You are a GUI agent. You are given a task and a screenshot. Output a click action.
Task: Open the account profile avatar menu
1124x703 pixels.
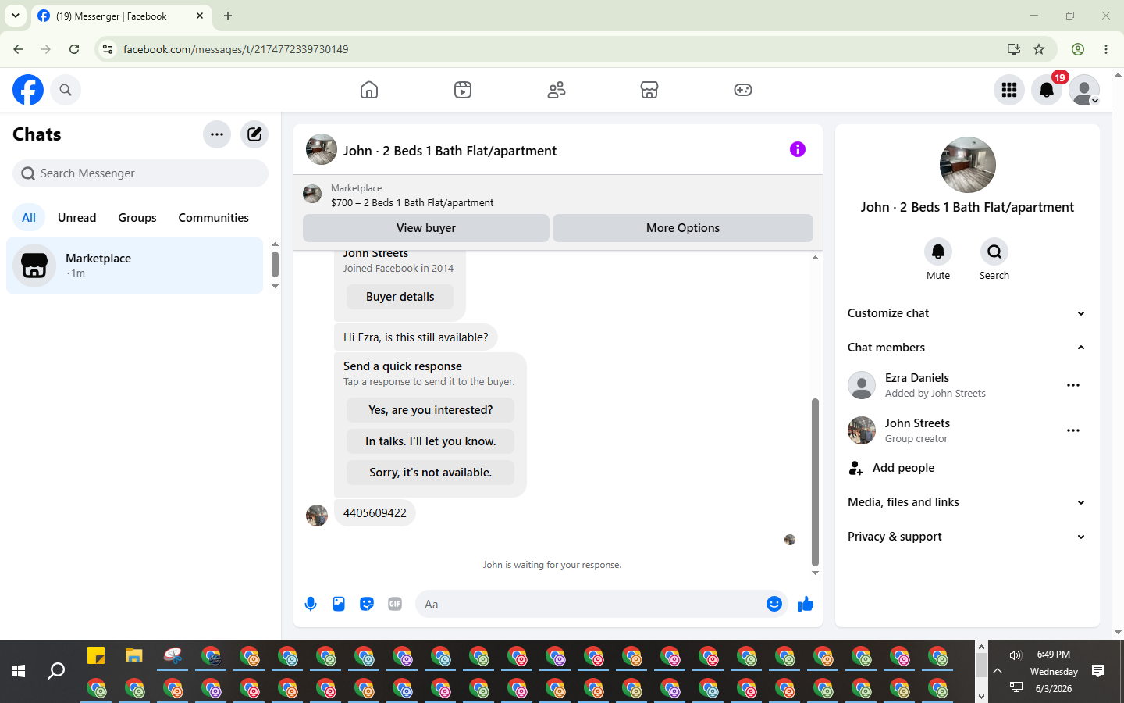(1084, 90)
